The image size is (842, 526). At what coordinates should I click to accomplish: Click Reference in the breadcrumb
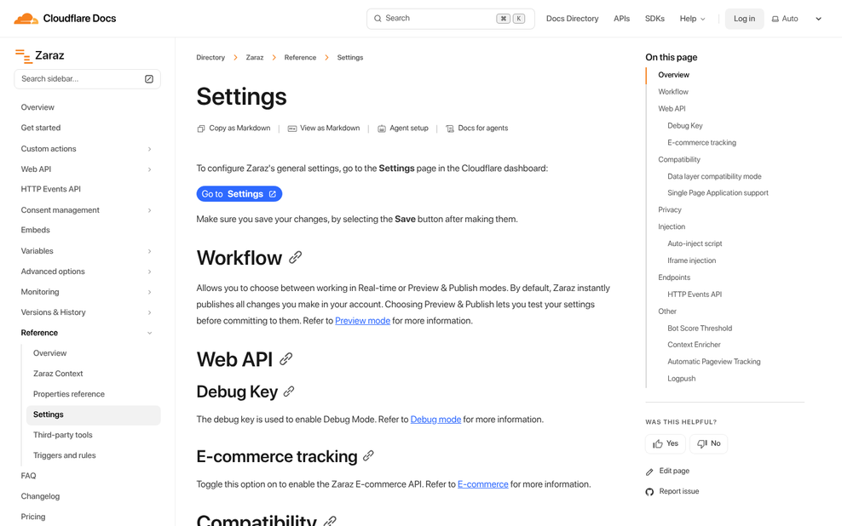(300, 57)
